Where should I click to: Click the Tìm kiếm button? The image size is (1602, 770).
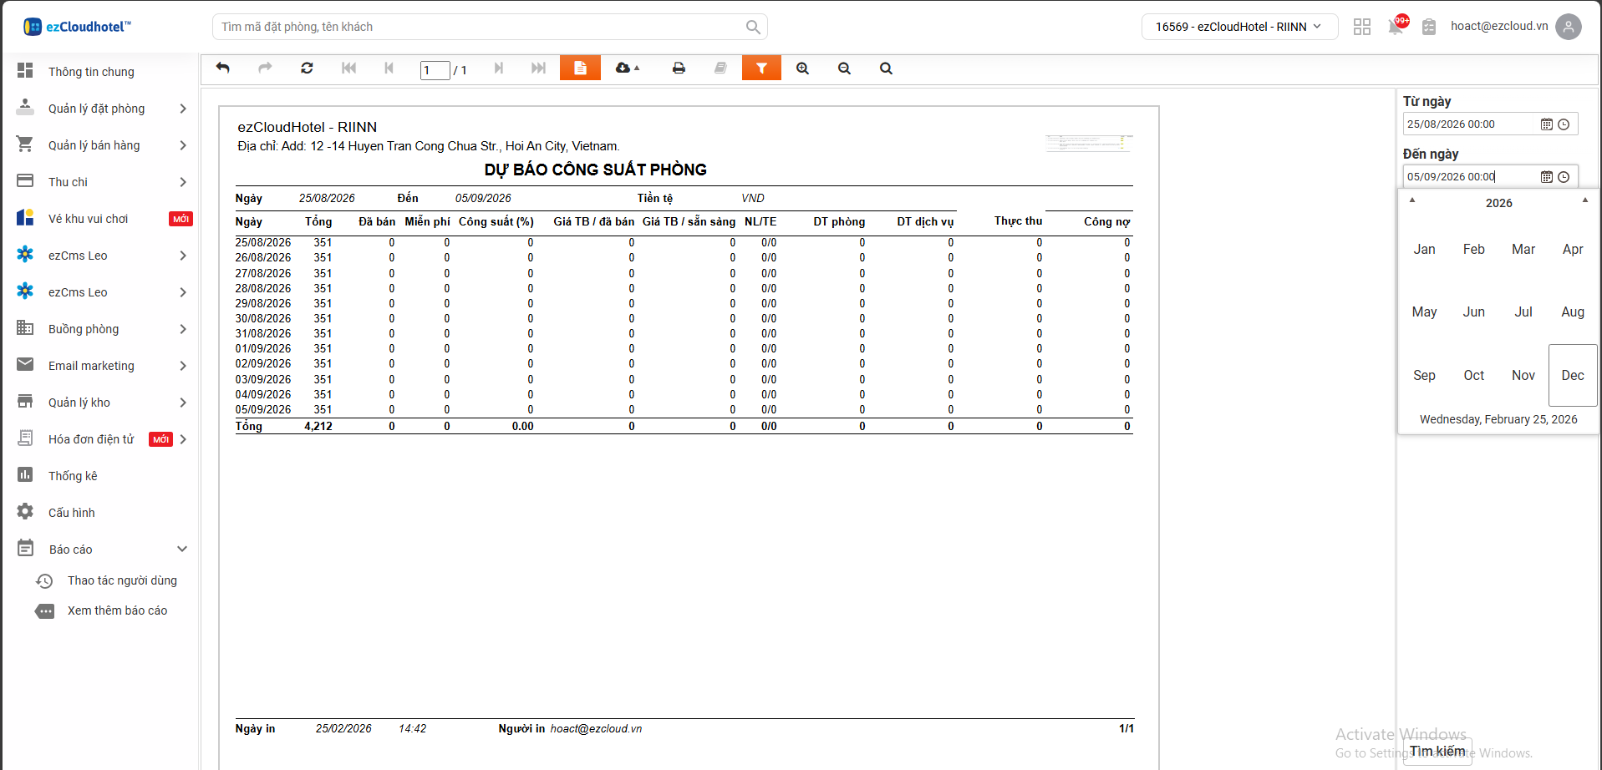pyautogui.click(x=1437, y=751)
